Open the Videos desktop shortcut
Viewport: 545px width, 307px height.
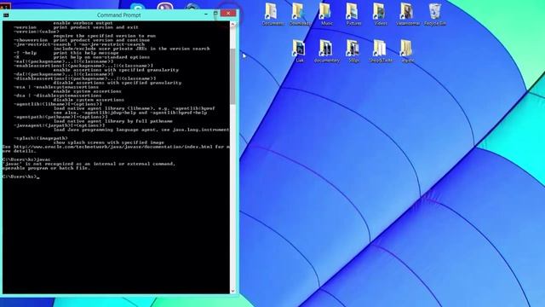coord(381,14)
